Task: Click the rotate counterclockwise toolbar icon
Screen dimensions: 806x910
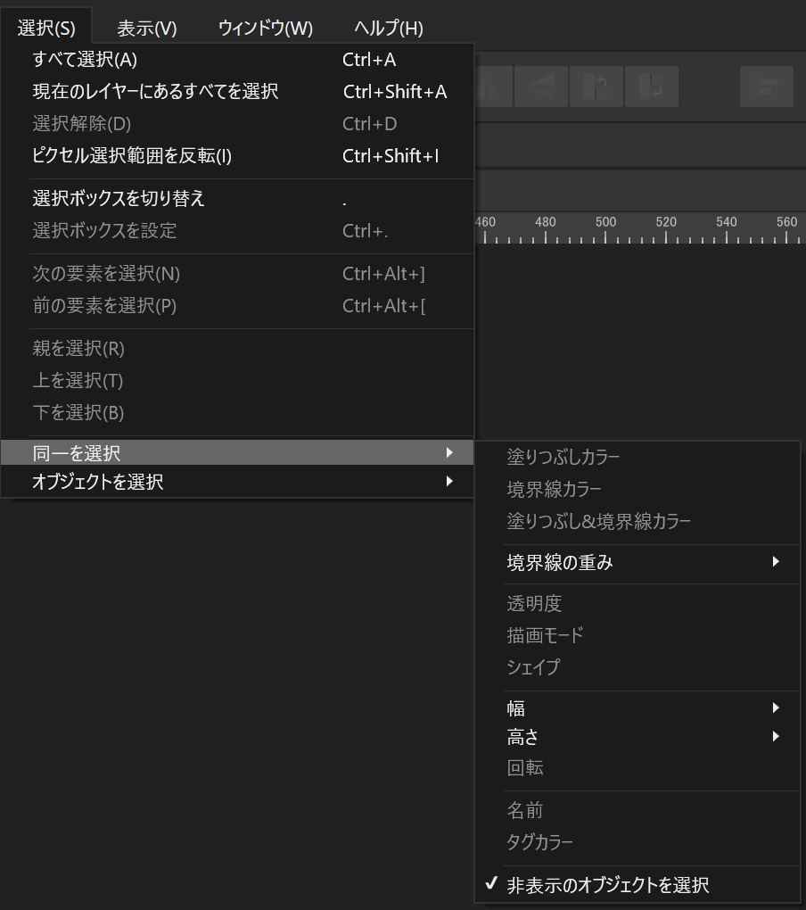Action: tap(596, 87)
